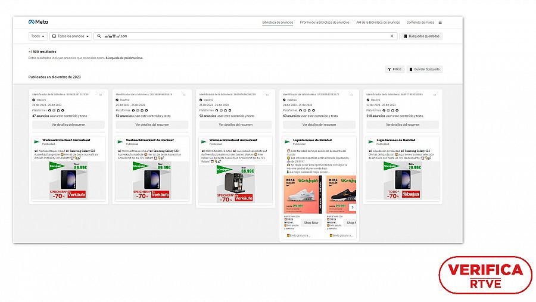Click Instagram platform icon on 60 anuncios card
This screenshot has height=302, width=536.
pos(305,110)
